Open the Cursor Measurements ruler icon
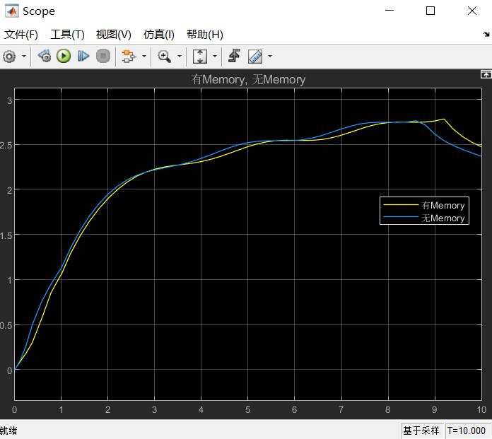This screenshot has height=439, width=492. pos(255,57)
